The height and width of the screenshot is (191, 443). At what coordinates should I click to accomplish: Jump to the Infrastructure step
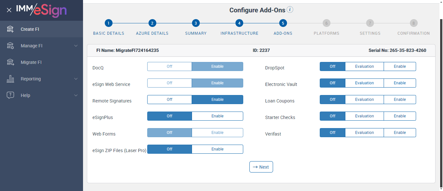tap(239, 23)
